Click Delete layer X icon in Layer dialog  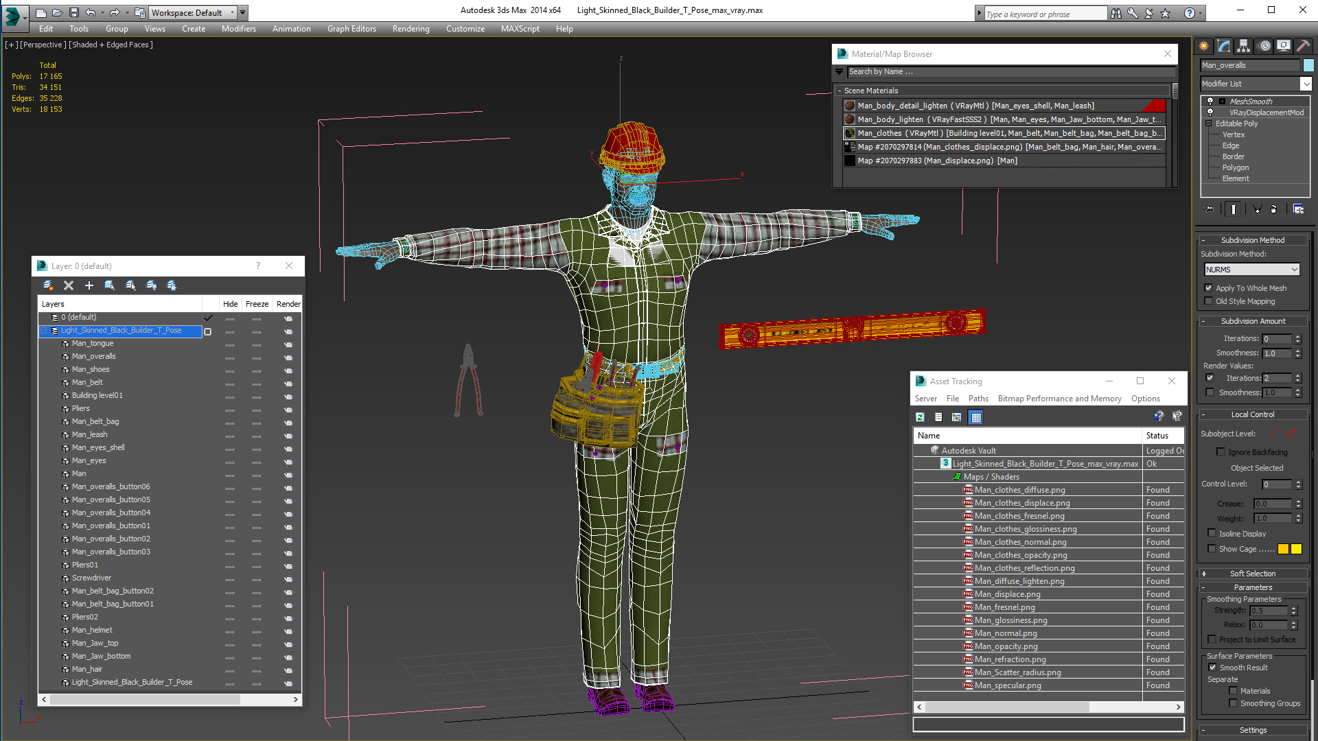69,285
